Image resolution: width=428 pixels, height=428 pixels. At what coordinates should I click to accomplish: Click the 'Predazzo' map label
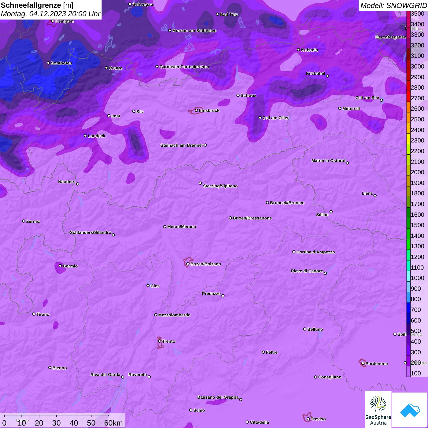(x=211, y=293)
